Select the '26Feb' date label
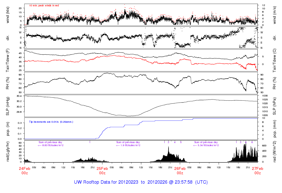The height and width of the screenshot is (193, 282). pyautogui.click(x=180, y=169)
